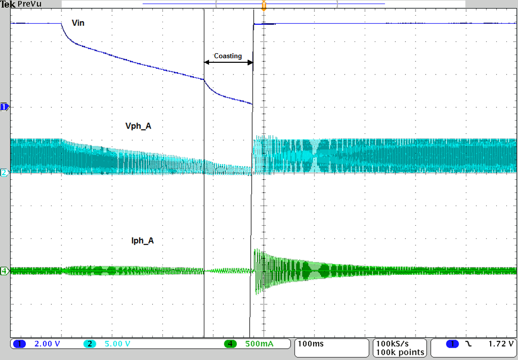Screen dimensions: 518x360
Task: Select the Coasting annotation label
Action: (228, 56)
